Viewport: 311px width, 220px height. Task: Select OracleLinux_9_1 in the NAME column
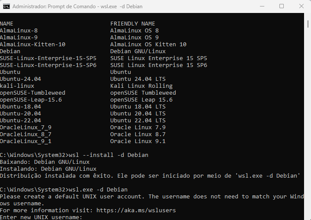[26, 141]
